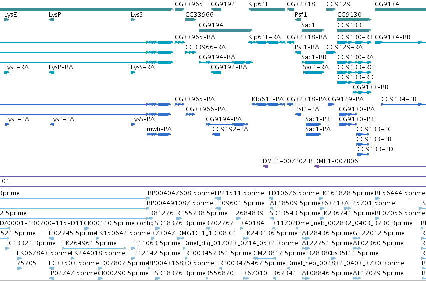
Task: Click protein Sac1-PB
Action: tap(317, 119)
